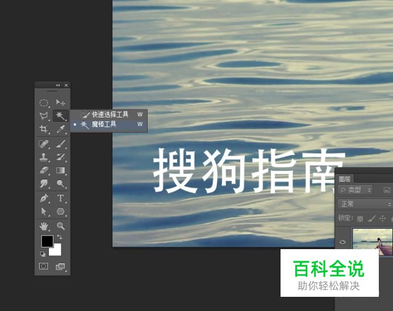Select the Move tool
The height and width of the screenshot is (311, 393).
click(60, 103)
